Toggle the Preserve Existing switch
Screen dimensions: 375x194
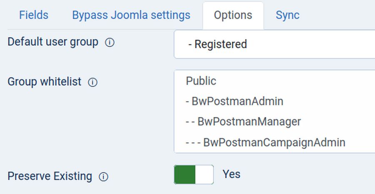194,174
